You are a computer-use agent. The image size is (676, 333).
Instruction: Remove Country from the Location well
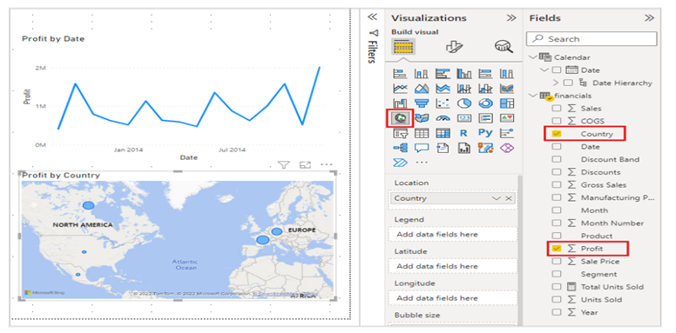pos(508,198)
